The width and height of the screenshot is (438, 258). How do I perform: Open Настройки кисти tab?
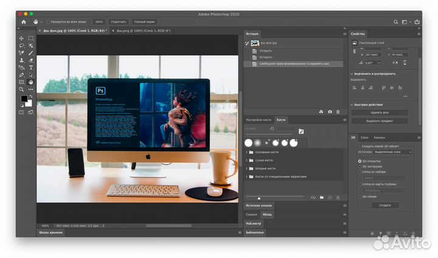click(259, 120)
